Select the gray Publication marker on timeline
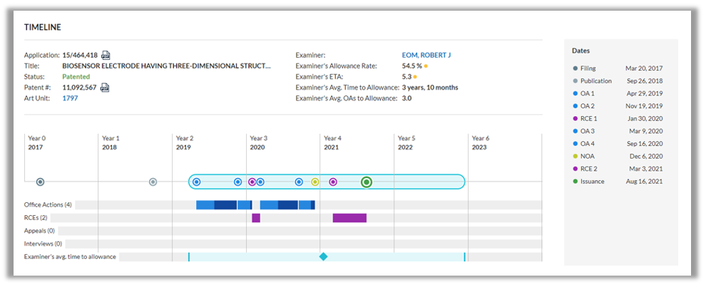Screen dimensions: 706x287 [153, 182]
